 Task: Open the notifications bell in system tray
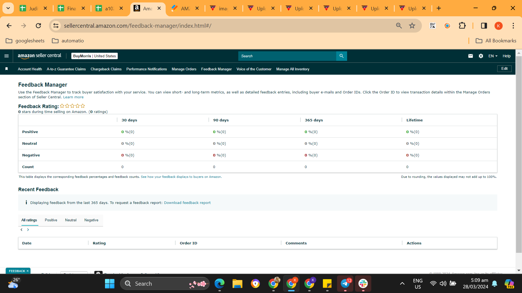[x=495, y=284]
